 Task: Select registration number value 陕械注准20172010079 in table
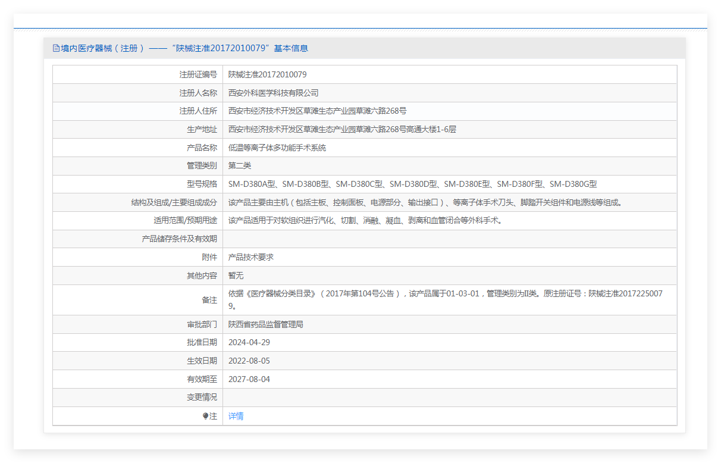click(x=267, y=74)
